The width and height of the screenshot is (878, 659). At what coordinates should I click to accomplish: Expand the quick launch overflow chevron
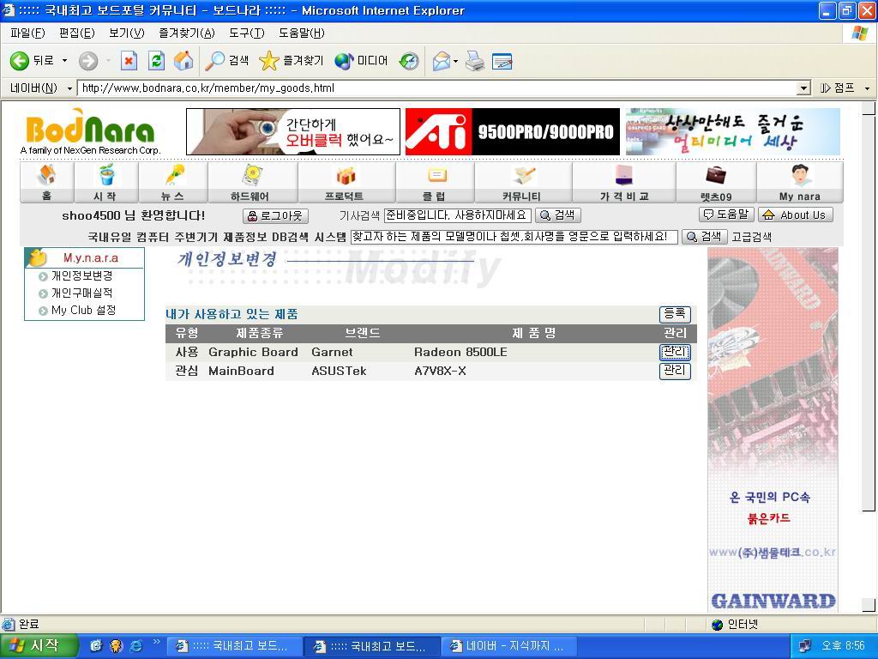click(156, 642)
